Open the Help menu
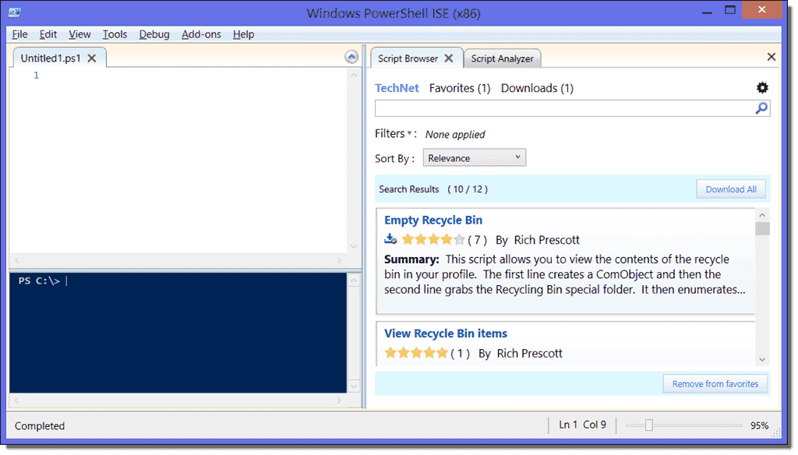 pyautogui.click(x=243, y=34)
